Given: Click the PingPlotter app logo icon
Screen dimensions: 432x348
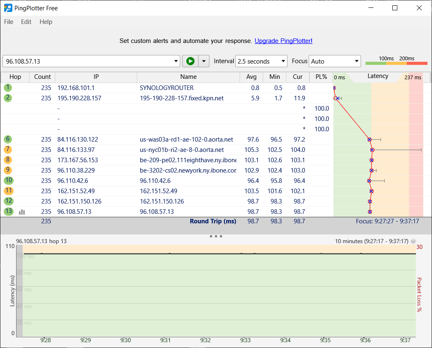Looking at the screenshot, I should 8,8.
